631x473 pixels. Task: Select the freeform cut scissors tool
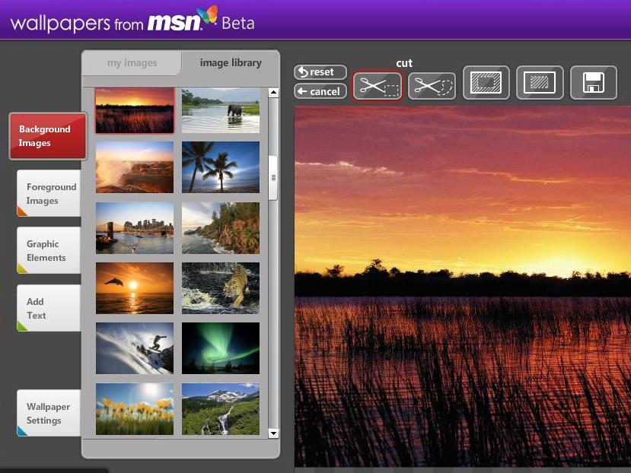coord(432,86)
